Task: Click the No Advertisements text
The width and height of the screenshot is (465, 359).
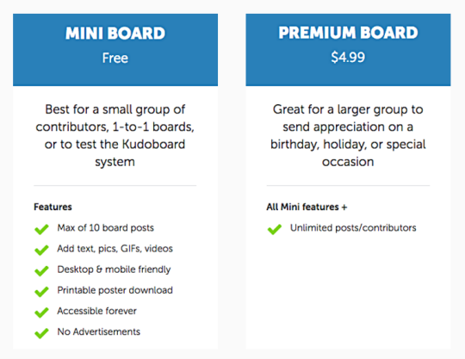Action: [99, 331]
